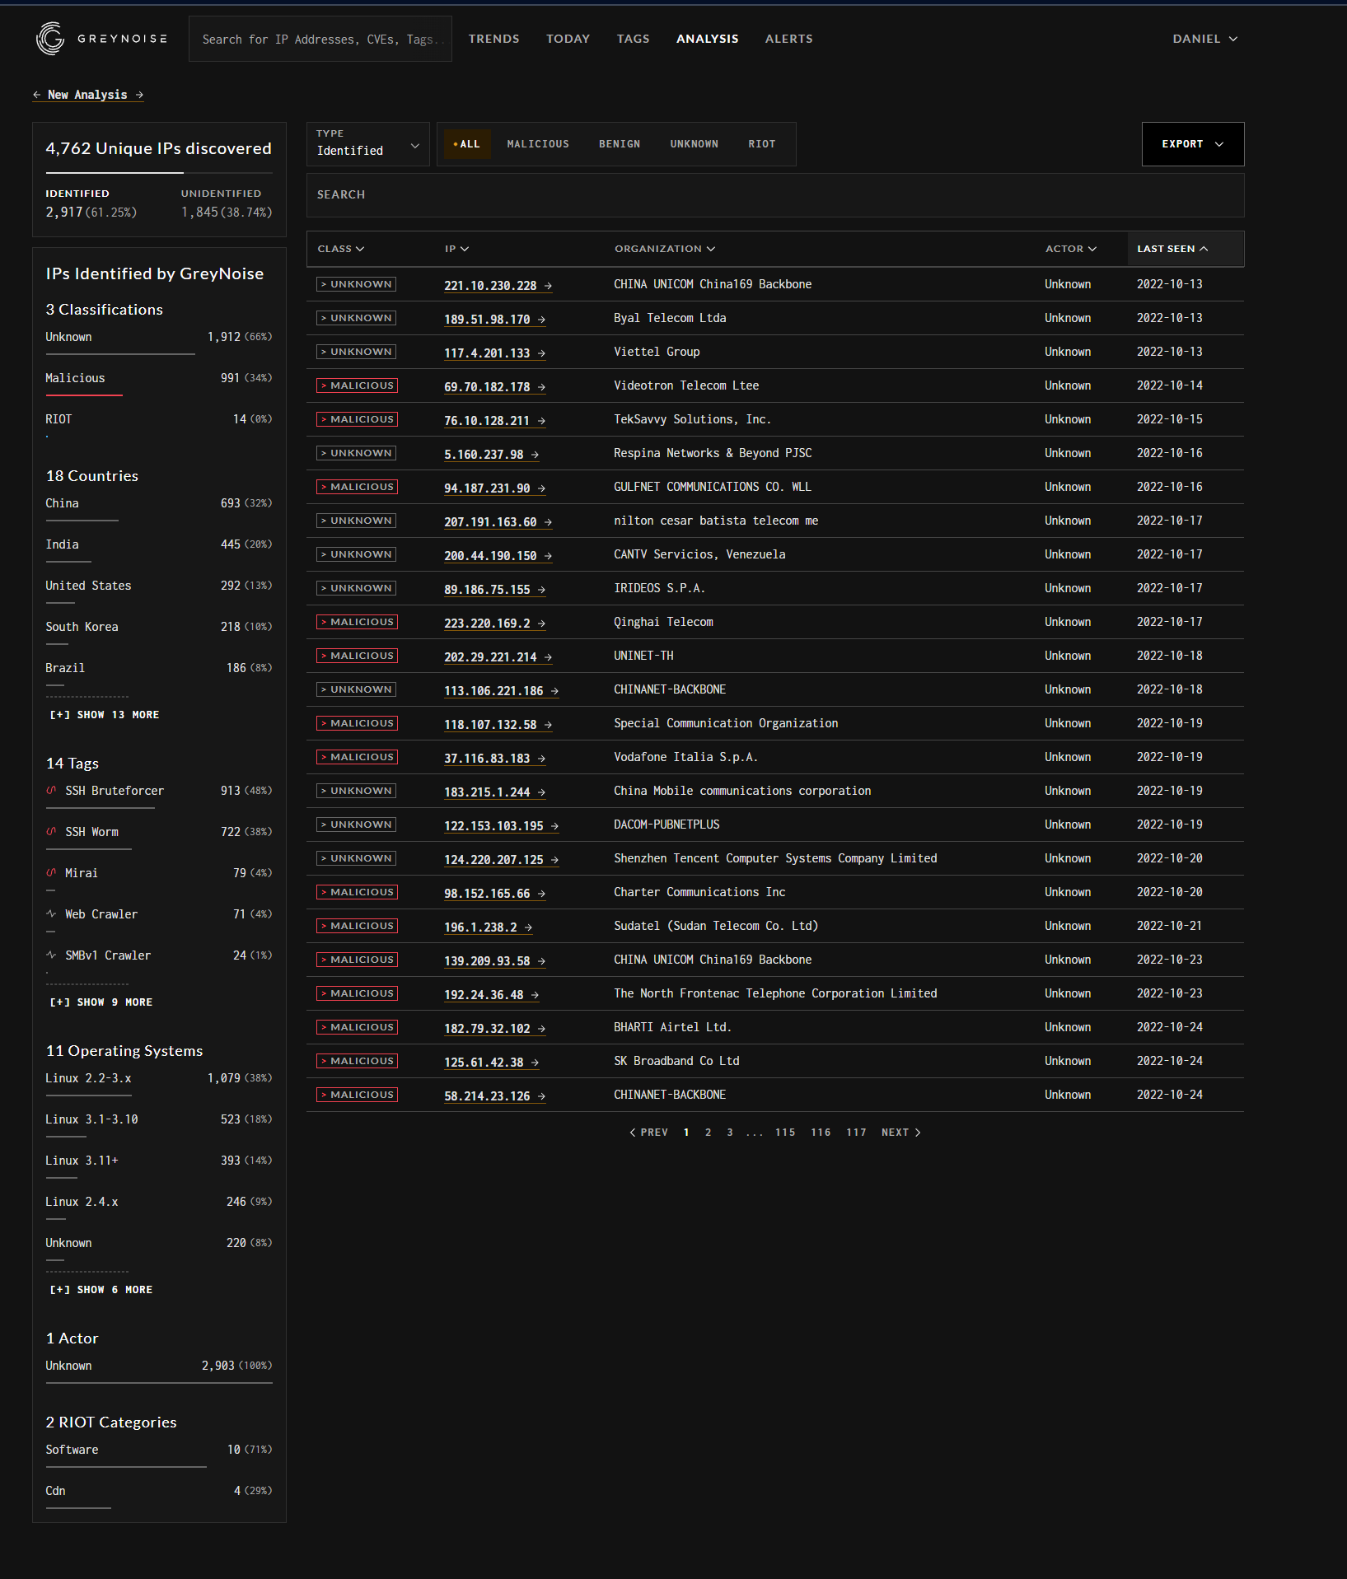Click arrow icon next to 113.106.221.186
Screen dimensions: 1347x1579
click(554, 691)
